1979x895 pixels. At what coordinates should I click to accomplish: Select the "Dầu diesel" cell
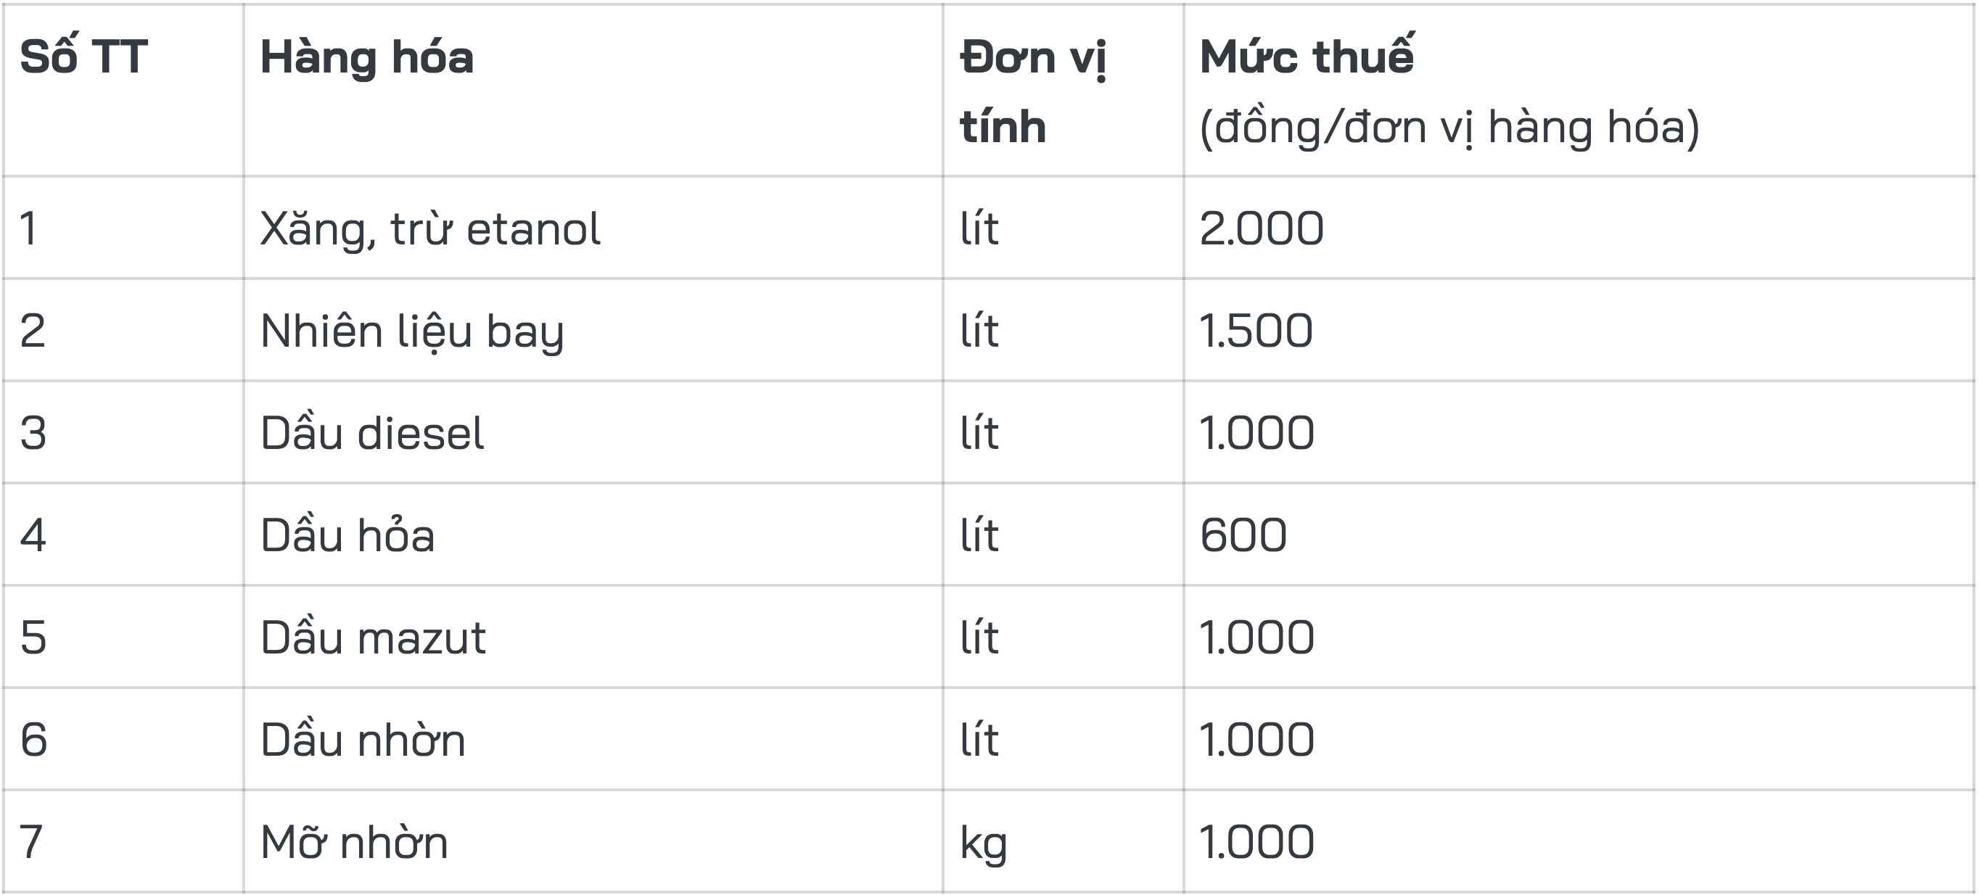tap(372, 433)
